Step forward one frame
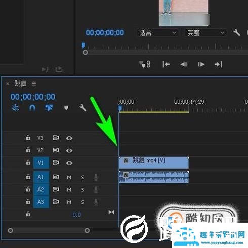The height and width of the screenshot is (248, 248). click(201, 64)
